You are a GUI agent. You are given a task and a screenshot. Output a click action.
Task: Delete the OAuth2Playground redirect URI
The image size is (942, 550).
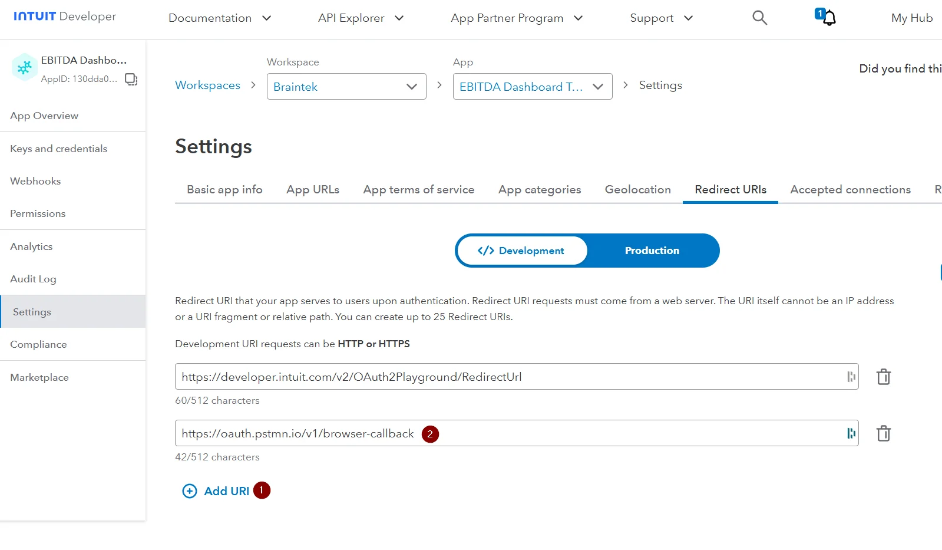(883, 377)
